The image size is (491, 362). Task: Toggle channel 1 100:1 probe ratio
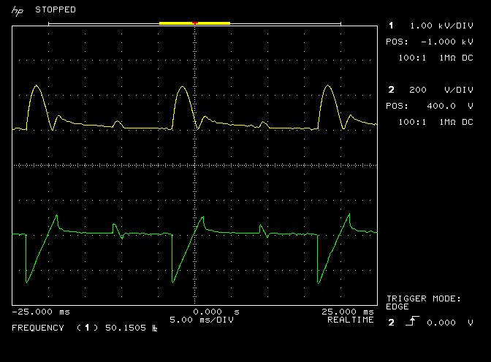click(412, 58)
